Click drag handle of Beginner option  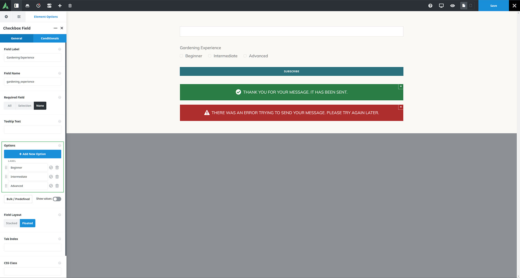coord(6,168)
